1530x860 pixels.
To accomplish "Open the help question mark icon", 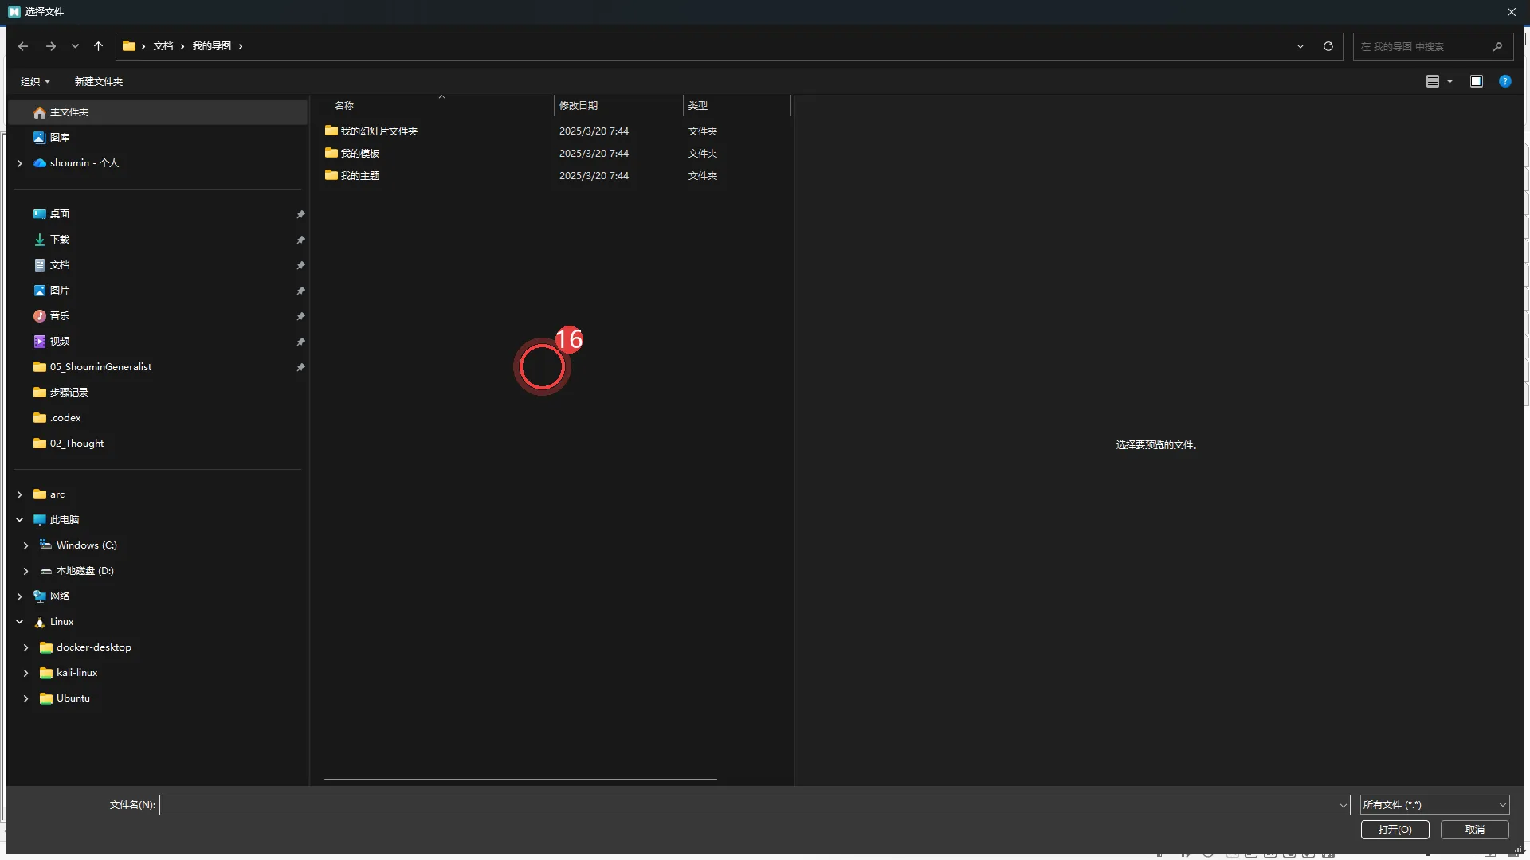I will 1505,81.
